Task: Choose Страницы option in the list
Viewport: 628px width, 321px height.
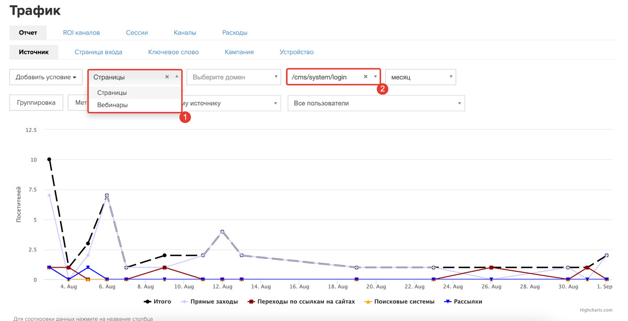Action: tap(135, 93)
